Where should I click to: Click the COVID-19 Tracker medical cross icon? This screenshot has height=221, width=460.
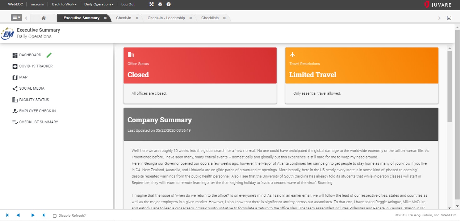(x=15, y=66)
